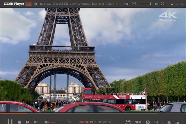
Task: Skip to the previous track
Action: pyautogui.click(x=28, y=122)
